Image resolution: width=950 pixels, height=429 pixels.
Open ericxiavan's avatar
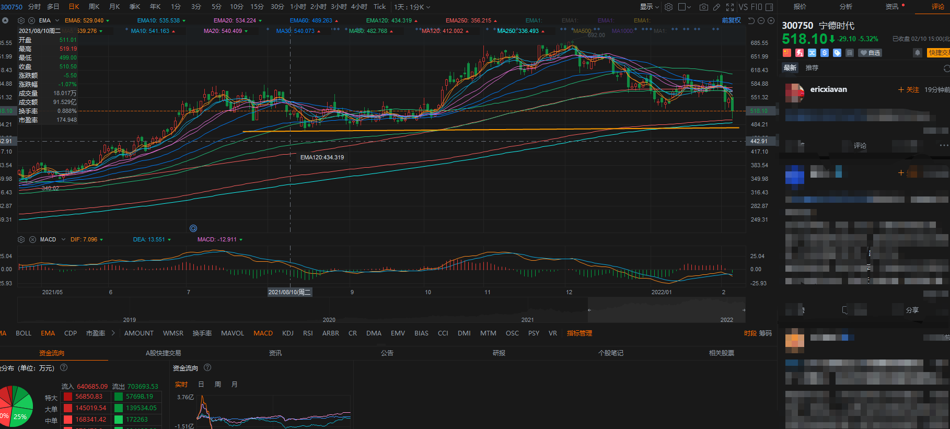tap(795, 93)
